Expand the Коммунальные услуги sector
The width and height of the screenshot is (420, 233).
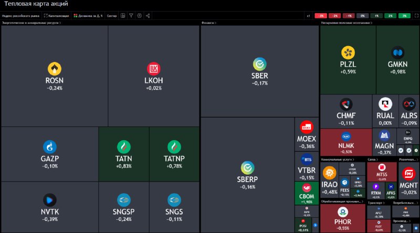pos(338,160)
